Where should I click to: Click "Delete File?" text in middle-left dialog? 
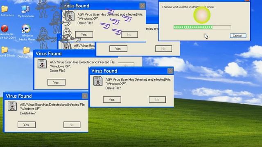pyautogui.click(x=57, y=71)
